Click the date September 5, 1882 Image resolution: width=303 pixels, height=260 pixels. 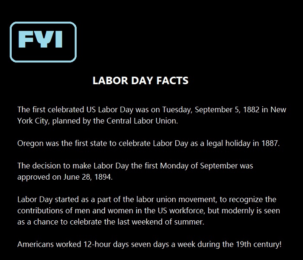(227, 110)
